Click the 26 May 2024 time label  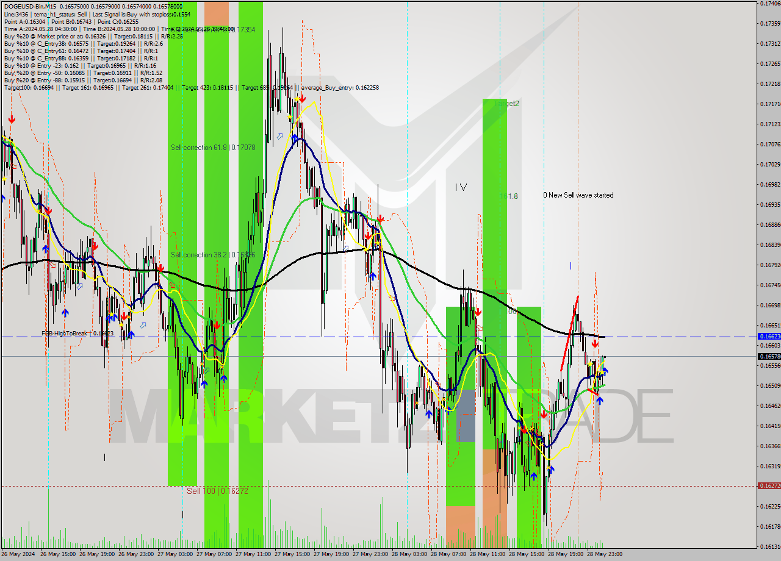pos(18,554)
